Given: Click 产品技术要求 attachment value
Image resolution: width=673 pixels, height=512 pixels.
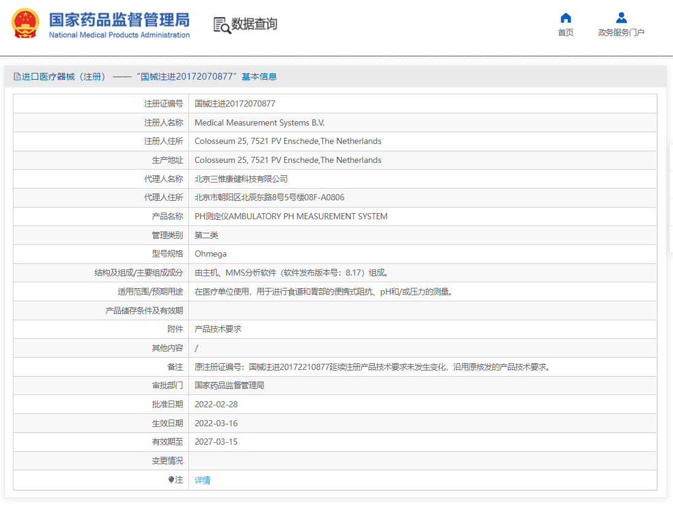Looking at the screenshot, I should pyautogui.click(x=218, y=329).
